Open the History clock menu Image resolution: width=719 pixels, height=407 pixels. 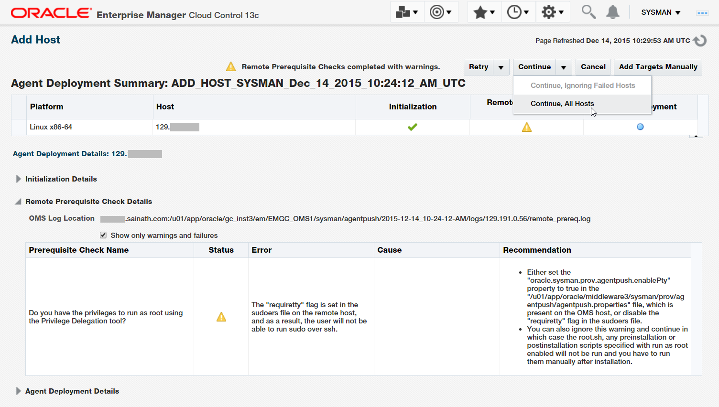[518, 12]
